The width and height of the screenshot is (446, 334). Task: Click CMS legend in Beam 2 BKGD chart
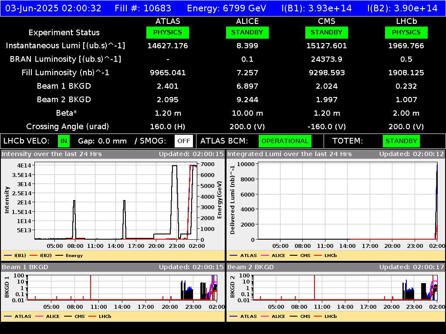(300, 316)
